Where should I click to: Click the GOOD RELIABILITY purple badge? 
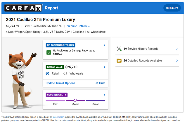pos(57,95)
